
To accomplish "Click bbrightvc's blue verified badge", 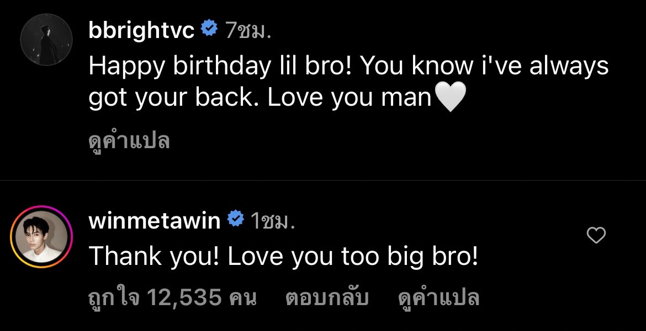I will pyautogui.click(x=209, y=29).
